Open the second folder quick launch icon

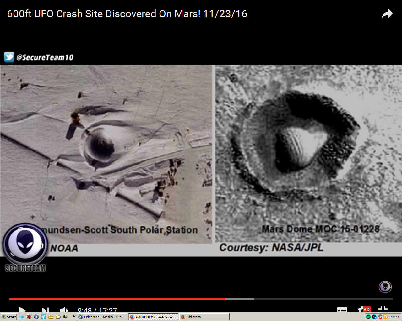pos(58,317)
